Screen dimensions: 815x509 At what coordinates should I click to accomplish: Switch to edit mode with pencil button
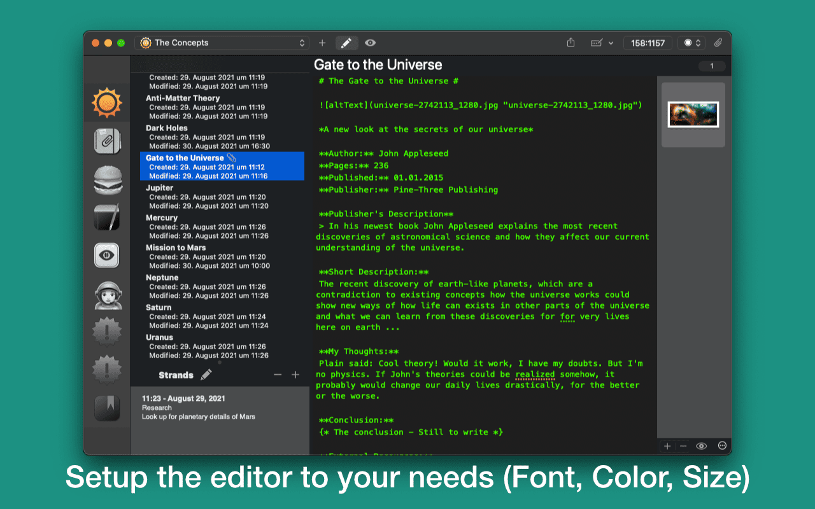346,43
